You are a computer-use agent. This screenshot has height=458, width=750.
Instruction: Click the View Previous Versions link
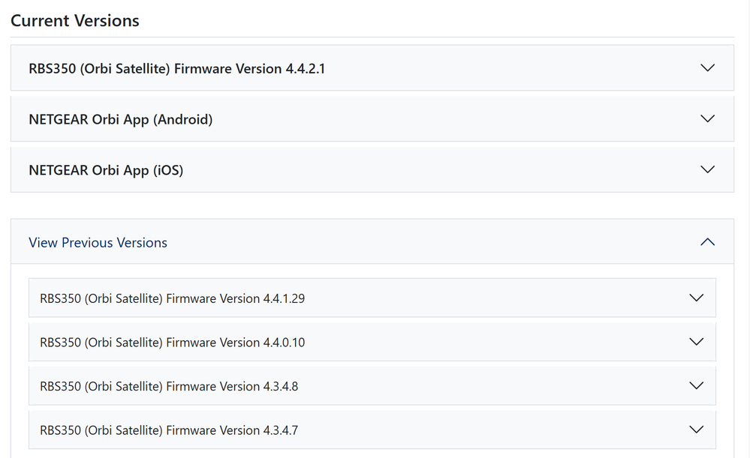point(98,243)
